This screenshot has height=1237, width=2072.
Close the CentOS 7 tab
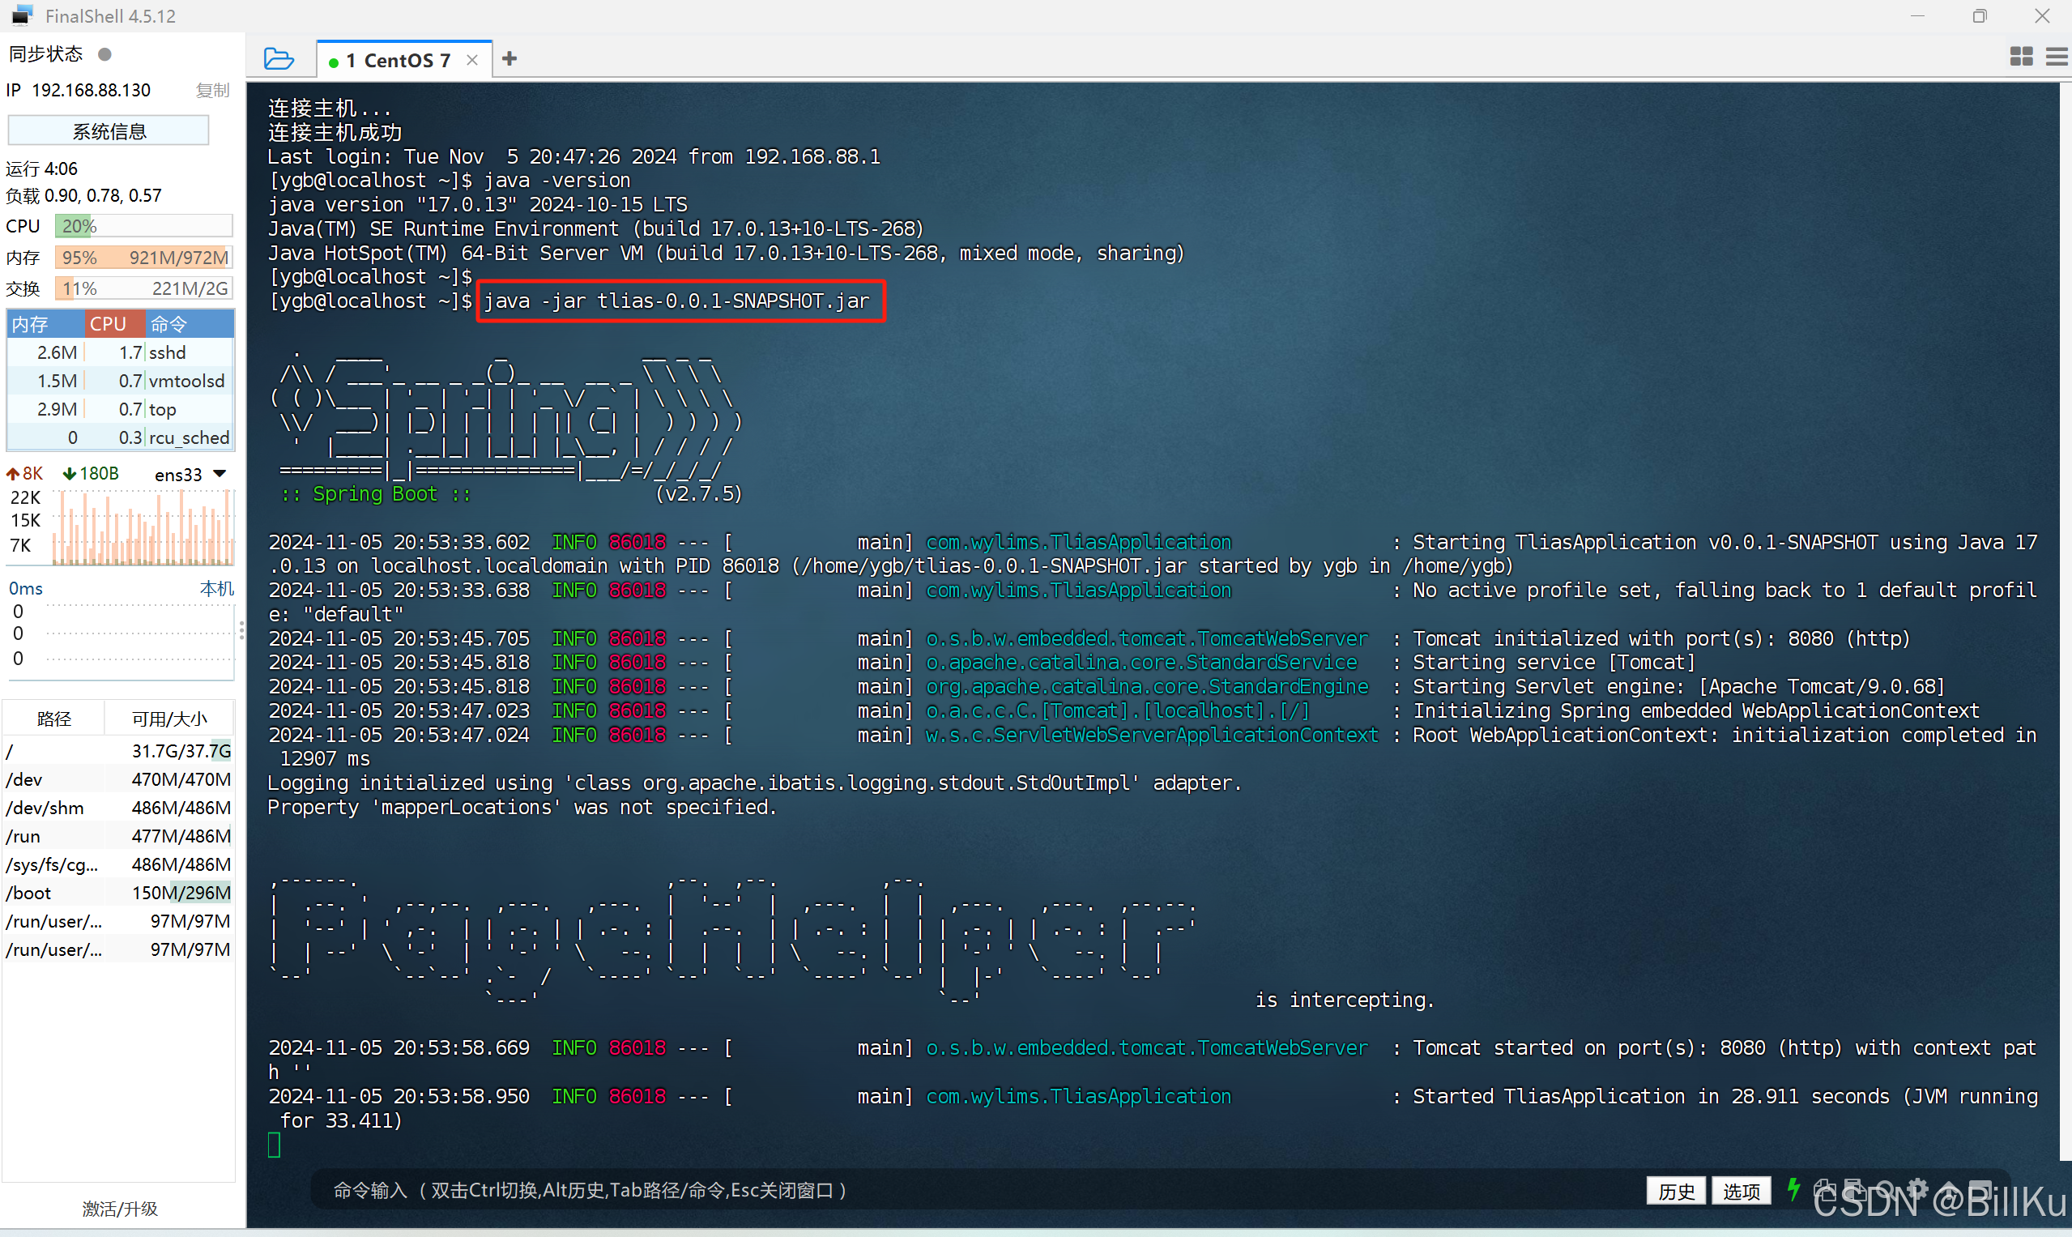(472, 60)
